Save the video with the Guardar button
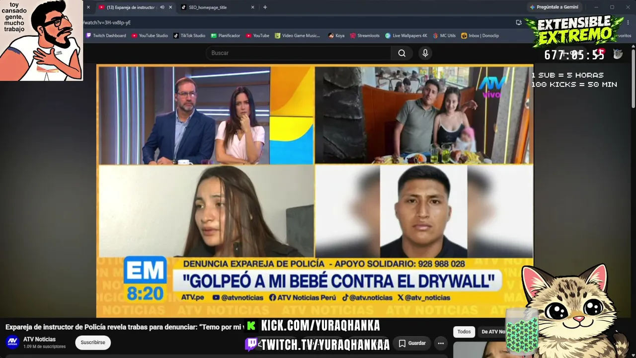636x358 pixels. [412, 343]
